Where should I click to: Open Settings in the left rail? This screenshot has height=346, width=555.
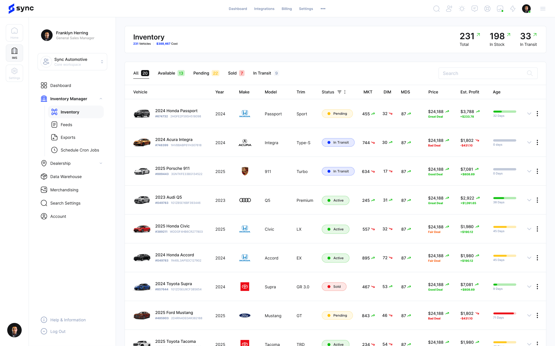tap(14, 73)
